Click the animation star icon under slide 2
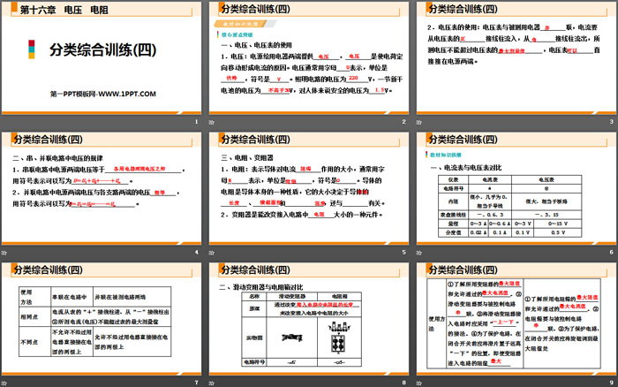 [212, 122]
